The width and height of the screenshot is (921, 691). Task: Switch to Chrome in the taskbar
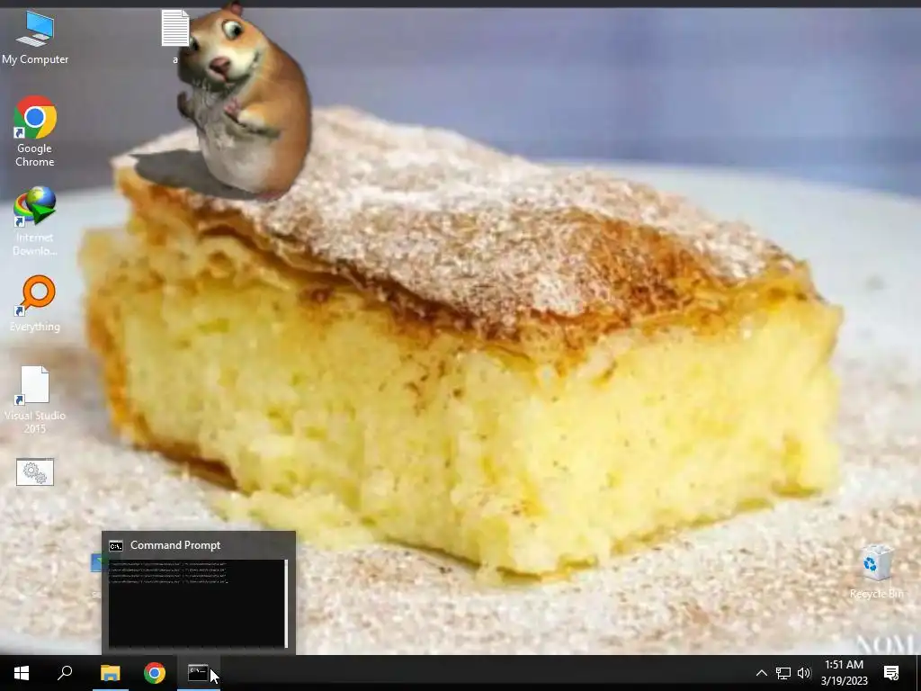click(x=155, y=673)
